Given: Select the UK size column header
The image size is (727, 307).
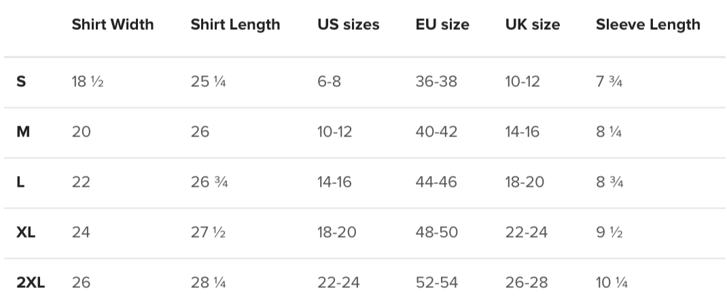Looking at the screenshot, I should (533, 25).
